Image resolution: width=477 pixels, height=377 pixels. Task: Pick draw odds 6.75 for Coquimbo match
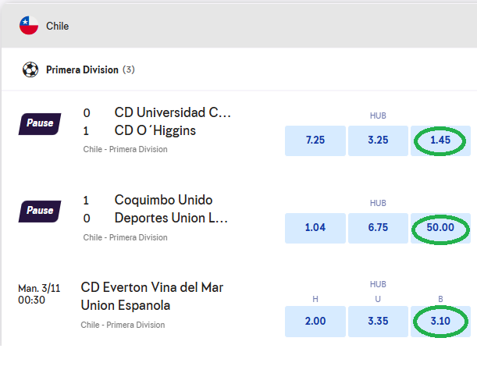[x=378, y=228]
